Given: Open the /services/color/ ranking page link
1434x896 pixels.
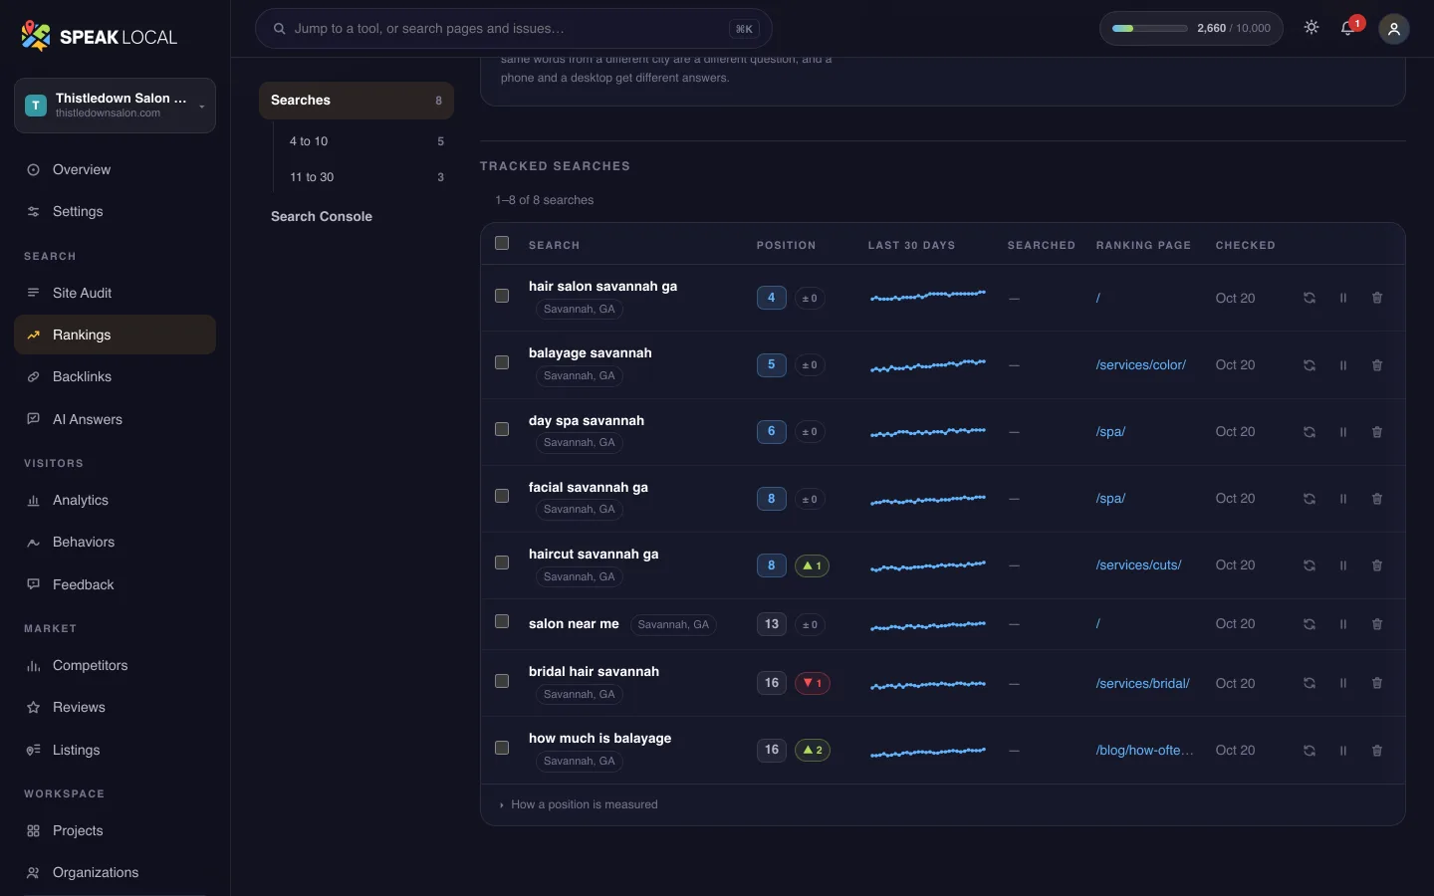Looking at the screenshot, I should point(1141,365).
